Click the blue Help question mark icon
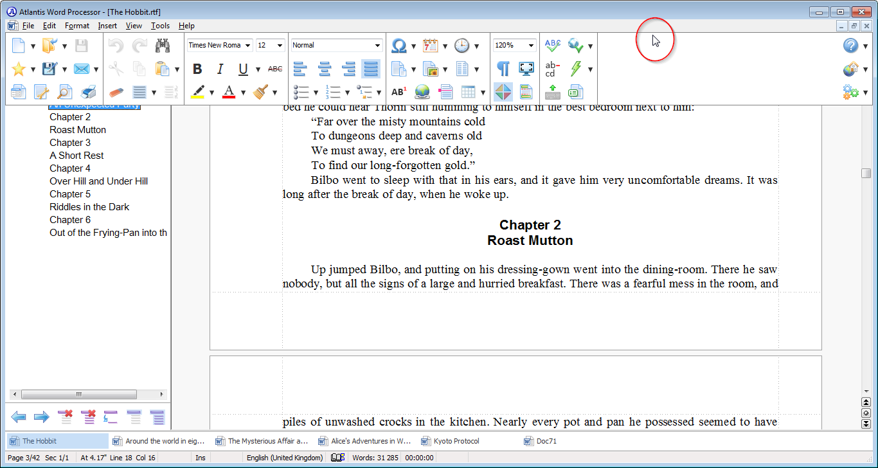This screenshot has height=468, width=878. click(851, 46)
